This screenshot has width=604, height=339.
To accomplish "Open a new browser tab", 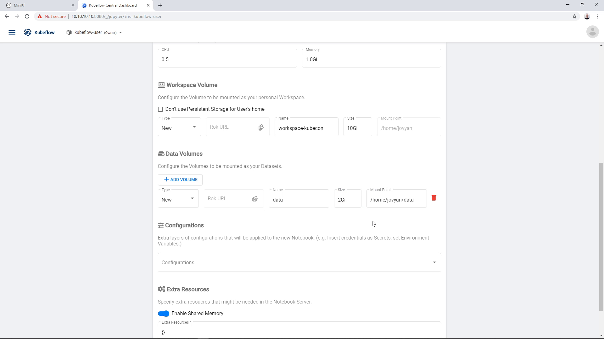I will click(160, 5).
